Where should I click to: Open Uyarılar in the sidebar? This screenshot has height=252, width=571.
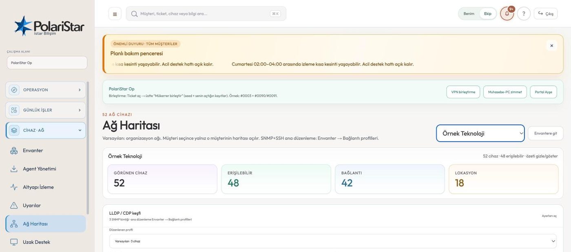[x=46, y=206]
